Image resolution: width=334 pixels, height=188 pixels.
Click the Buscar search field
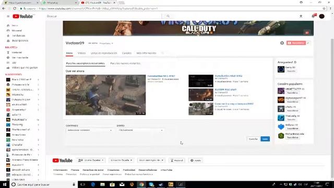click(x=104, y=16)
